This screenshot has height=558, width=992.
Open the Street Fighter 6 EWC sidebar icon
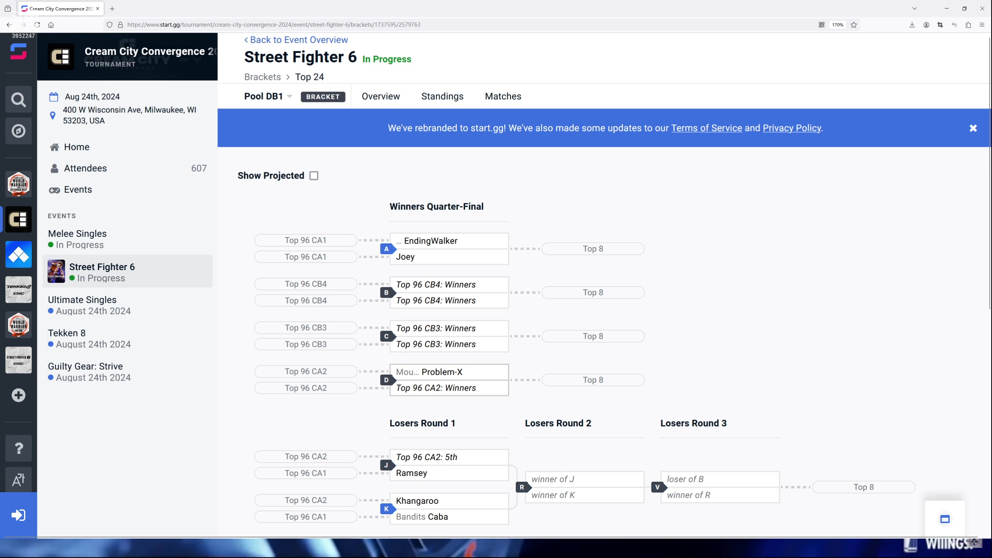18,360
